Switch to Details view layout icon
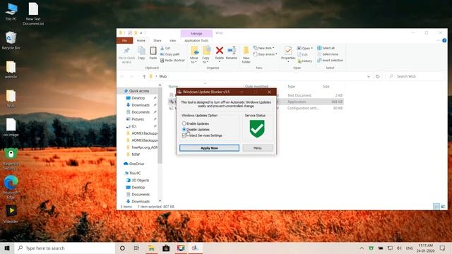This screenshot has width=452, height=254. click(x=436, y=207)
